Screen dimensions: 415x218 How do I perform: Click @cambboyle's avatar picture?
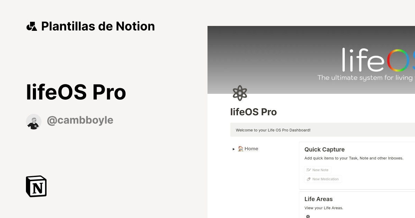[34, 121]
